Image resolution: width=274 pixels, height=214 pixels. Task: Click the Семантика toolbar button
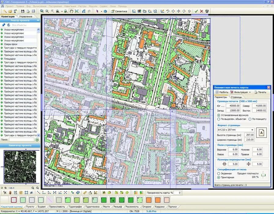[x=119, y=11]
